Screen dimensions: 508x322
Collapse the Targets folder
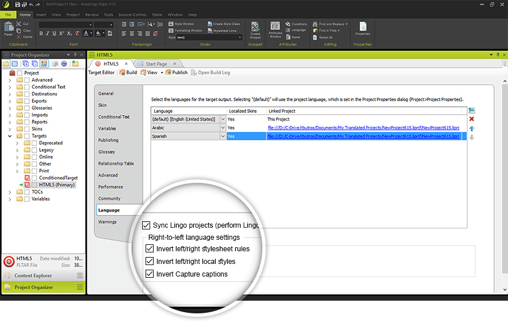[10, 136]
